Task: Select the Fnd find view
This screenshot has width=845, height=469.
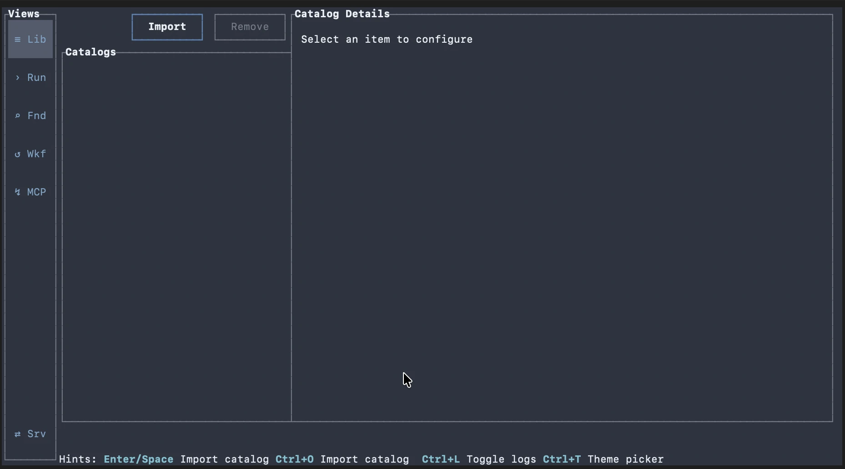Action: (30, 115)
